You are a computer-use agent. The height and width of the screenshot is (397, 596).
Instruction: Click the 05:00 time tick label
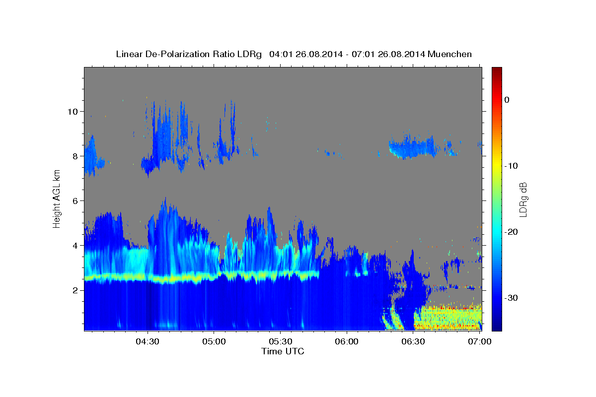click(214, 342)
